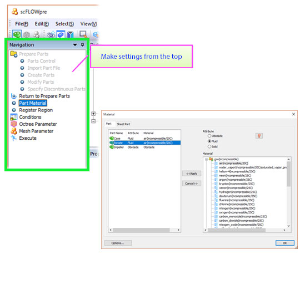Select the Rotate row in part list
300x285 pixels.
click(144, 143)
